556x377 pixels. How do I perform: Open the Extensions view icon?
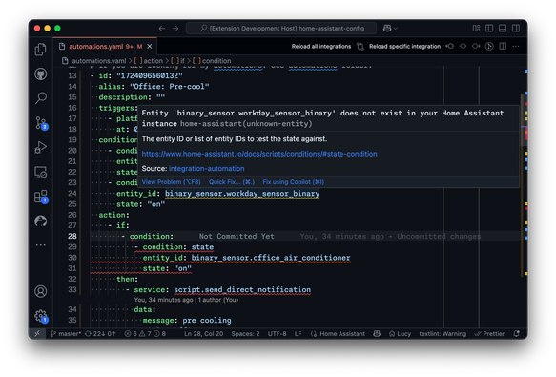pos(41,197)
